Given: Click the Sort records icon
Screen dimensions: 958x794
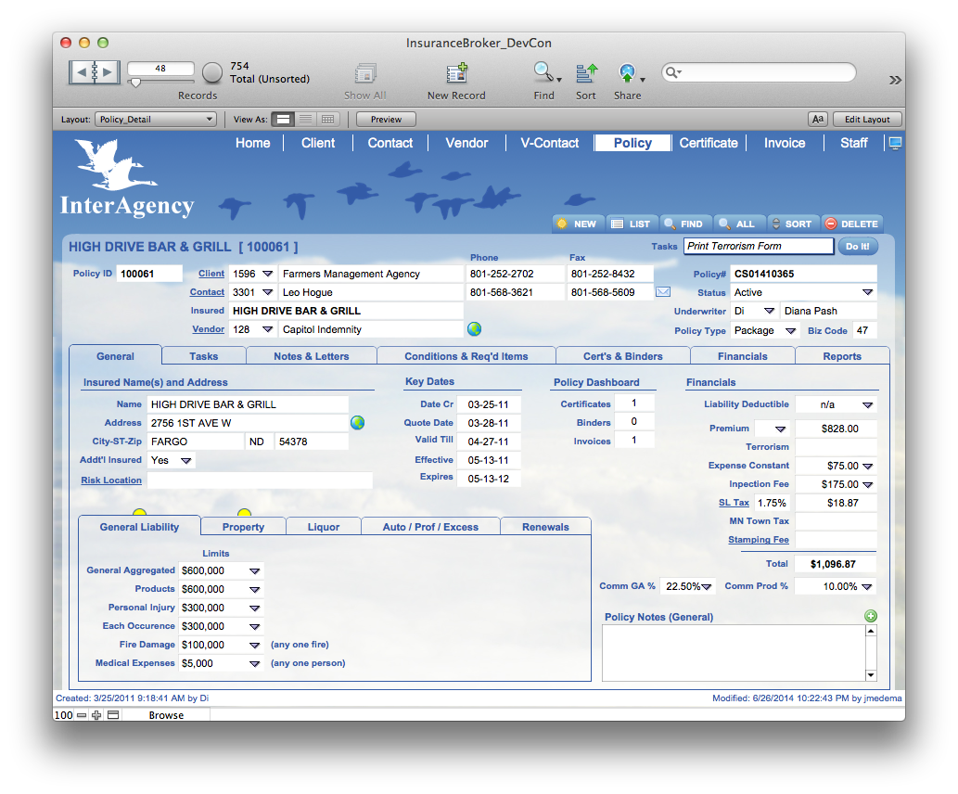Looking at the screenshot, I should click(x=586, y=73).
